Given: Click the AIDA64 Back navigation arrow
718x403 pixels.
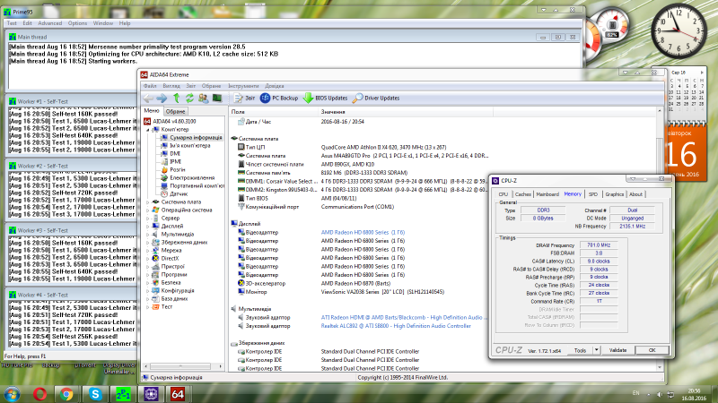Looking at the screenshot, I should click(148, 98).
